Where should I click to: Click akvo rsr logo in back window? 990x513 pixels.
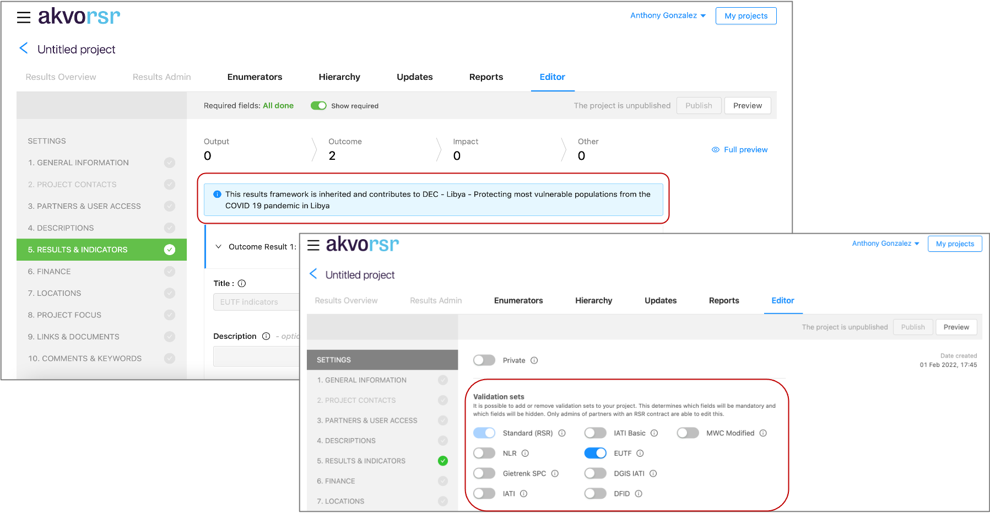(x=79, y=17)
